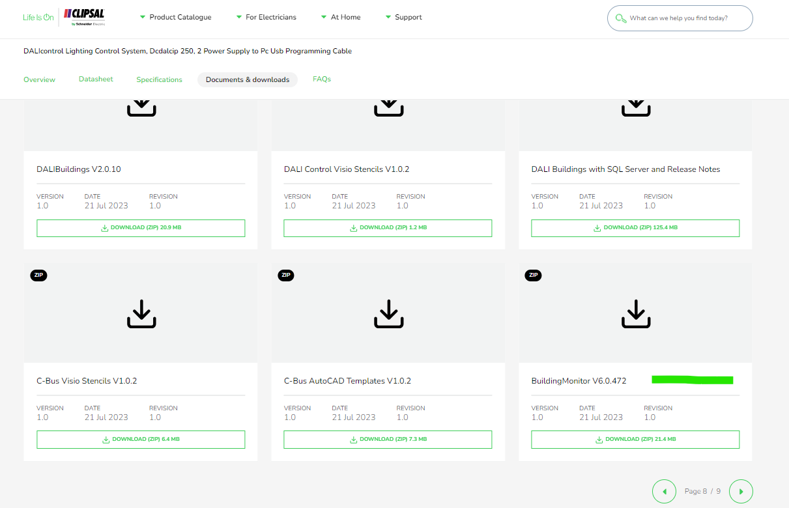The height and width of the screenshot is (508, 789).
Task: Download the C-Bus Visio Stencils ZIP 6.4 MB
Action: 141,440
